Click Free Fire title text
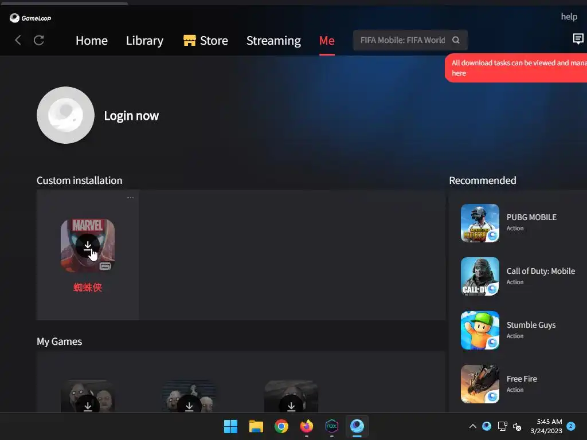Screen dimensions: 587x440 pyautogui.click(x=522, y=379)
